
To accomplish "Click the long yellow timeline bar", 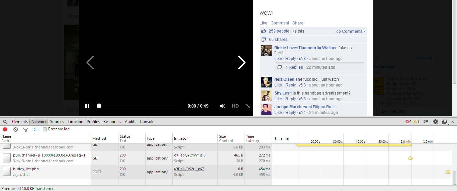I will click(x=354, y=145).
